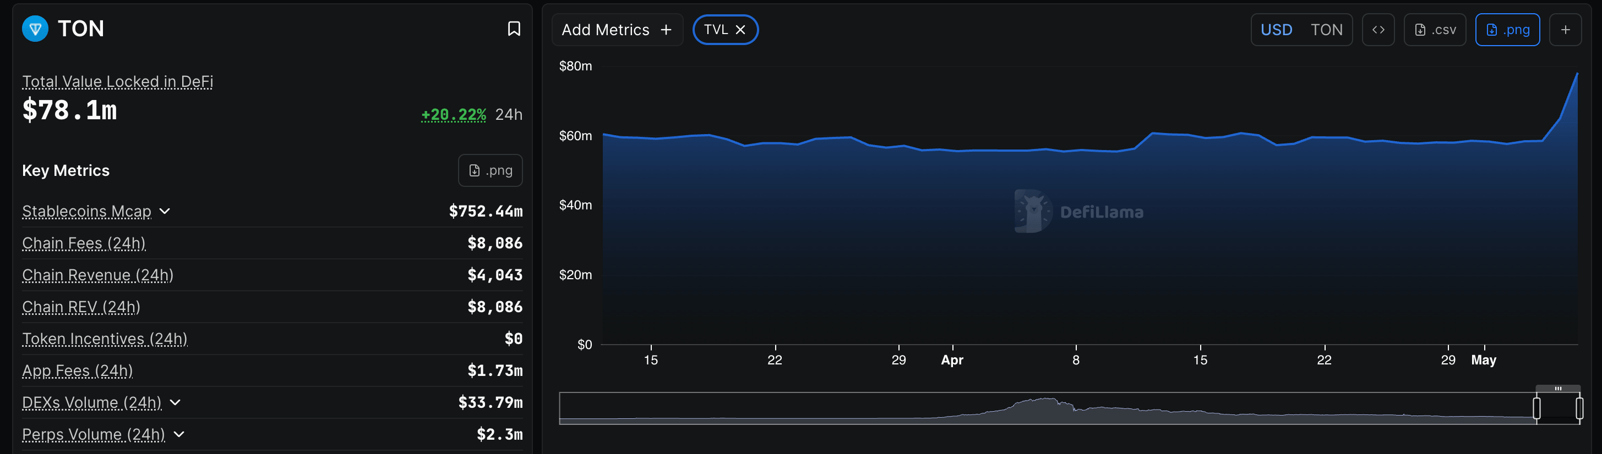The width and height of the screenshot is (1602, 454).
Task: Click the plus button beside chart .png
Action: pos(1565,30)
